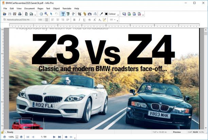Click the new document page icon
Image resolution: width=208 pixels, height=140 pixels.
(x=26, y=14)
